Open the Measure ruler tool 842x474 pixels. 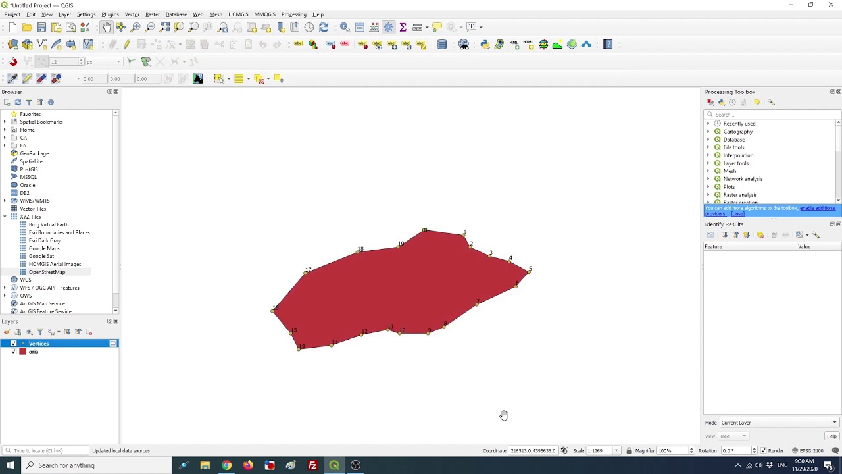click(x=417, y=27)
